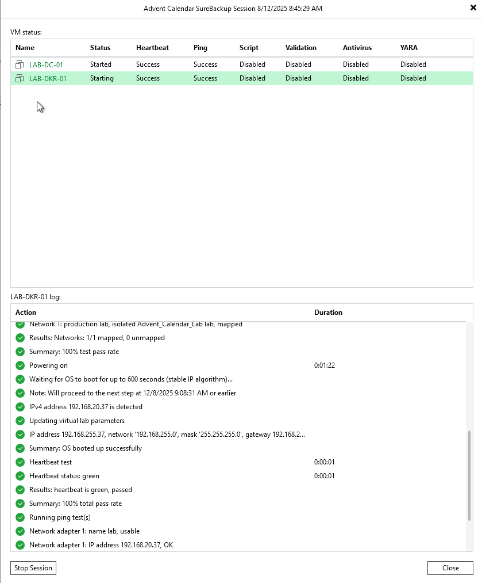
Task: Click the VM icon beside LAB-DKR-01
Action: click(x=20, y=78)
